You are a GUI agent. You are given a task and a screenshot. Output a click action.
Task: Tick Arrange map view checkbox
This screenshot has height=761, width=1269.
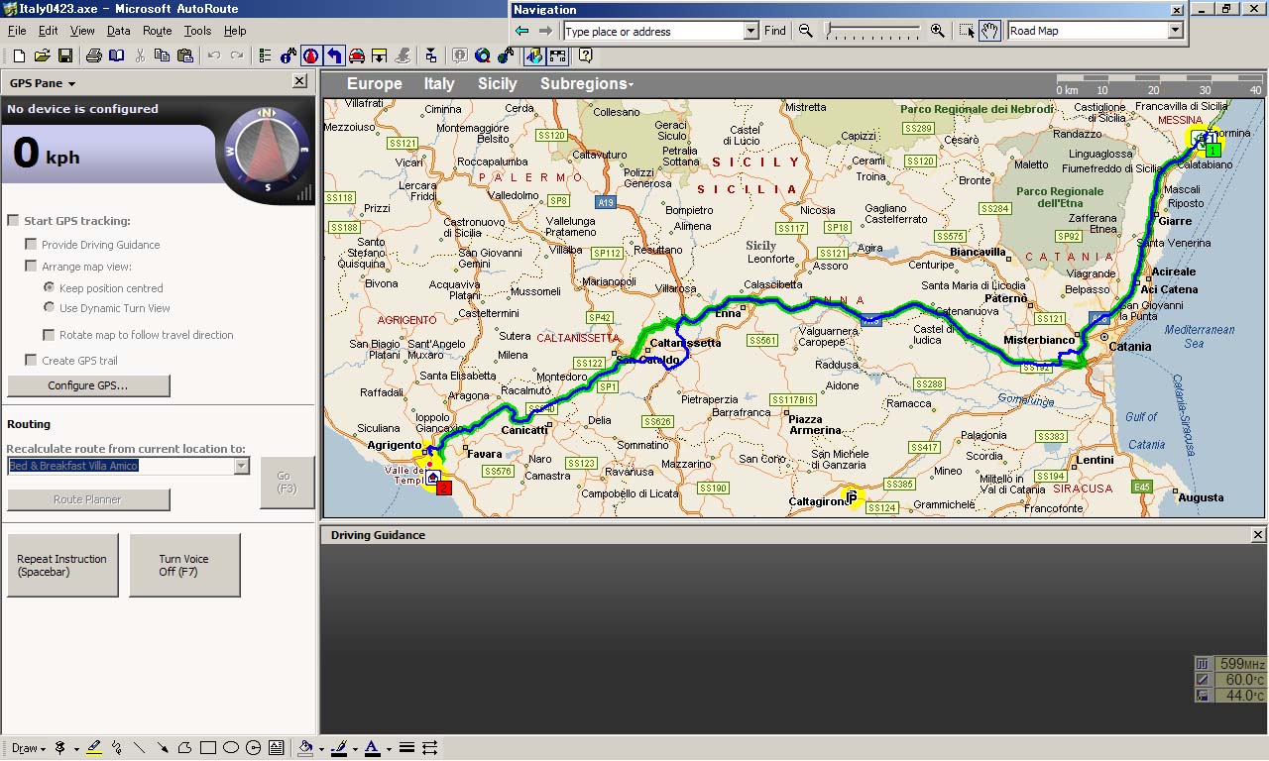pos(31,266)
